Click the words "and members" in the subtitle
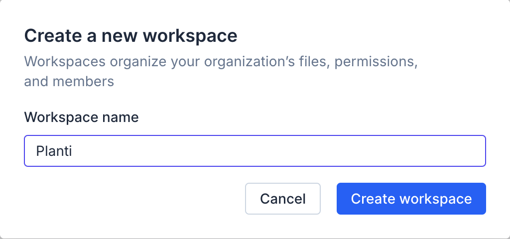510x239 pixels. coord(69,81)
